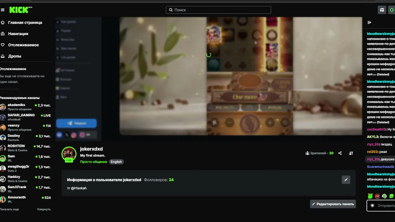Select the red angry emote
The width and height of the screenshot is (395, 222).
pos(377,196)
